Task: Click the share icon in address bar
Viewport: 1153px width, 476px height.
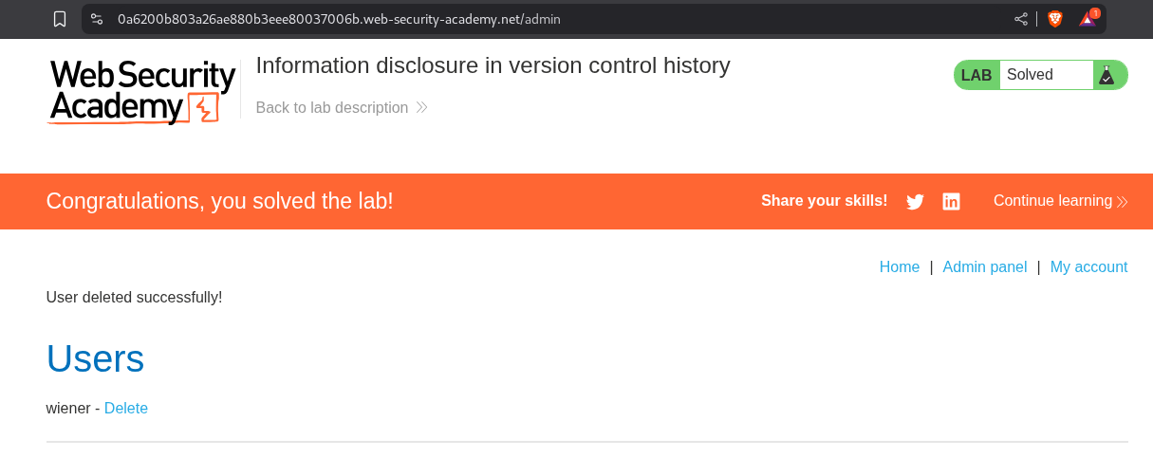Action: click(1021, 19)
